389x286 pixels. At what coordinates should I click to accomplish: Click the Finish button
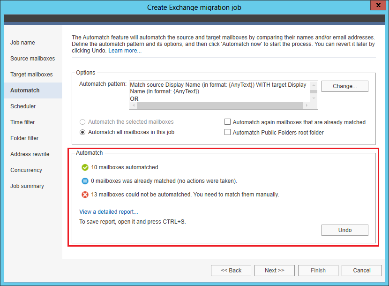click(318, 271)
